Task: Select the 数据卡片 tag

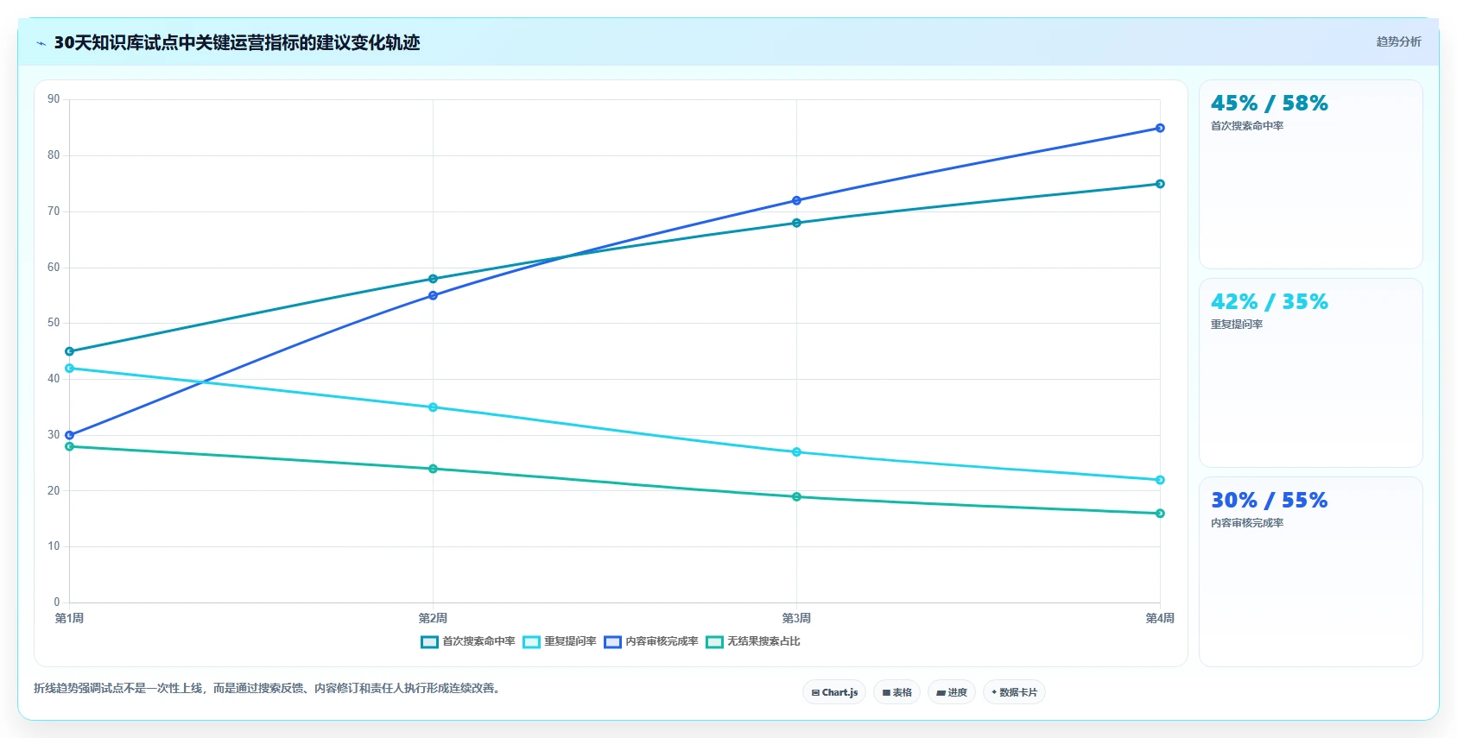Action: (1014, 692)
